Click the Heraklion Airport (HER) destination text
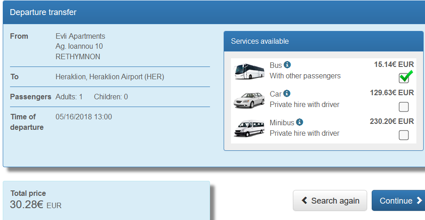Screen dimensions: 425x220 point(110,77)
